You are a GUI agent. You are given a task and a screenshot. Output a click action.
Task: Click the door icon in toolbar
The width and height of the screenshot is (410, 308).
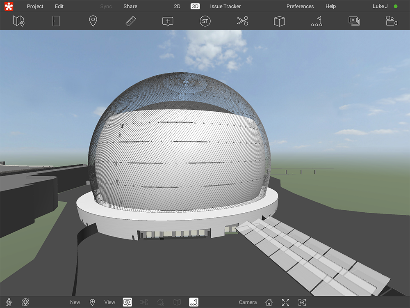click(56, 21)
